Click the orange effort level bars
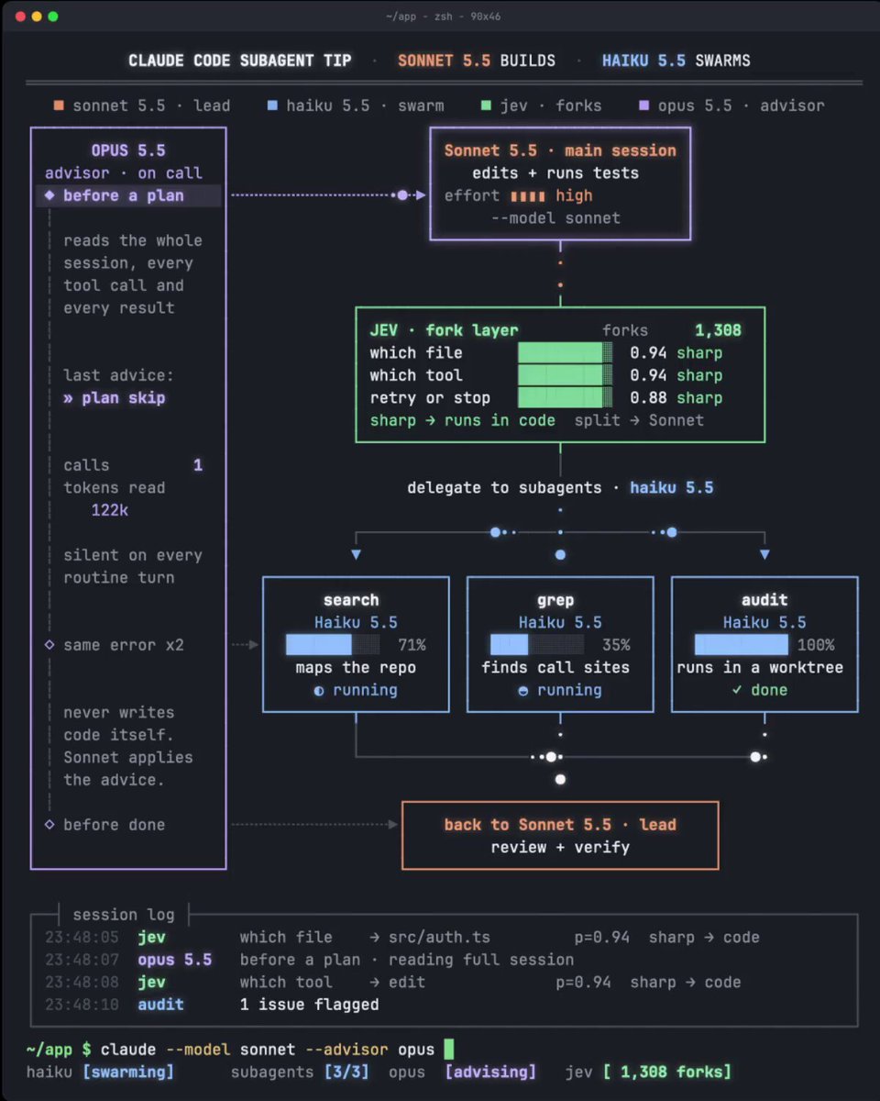 coord(528,195)
